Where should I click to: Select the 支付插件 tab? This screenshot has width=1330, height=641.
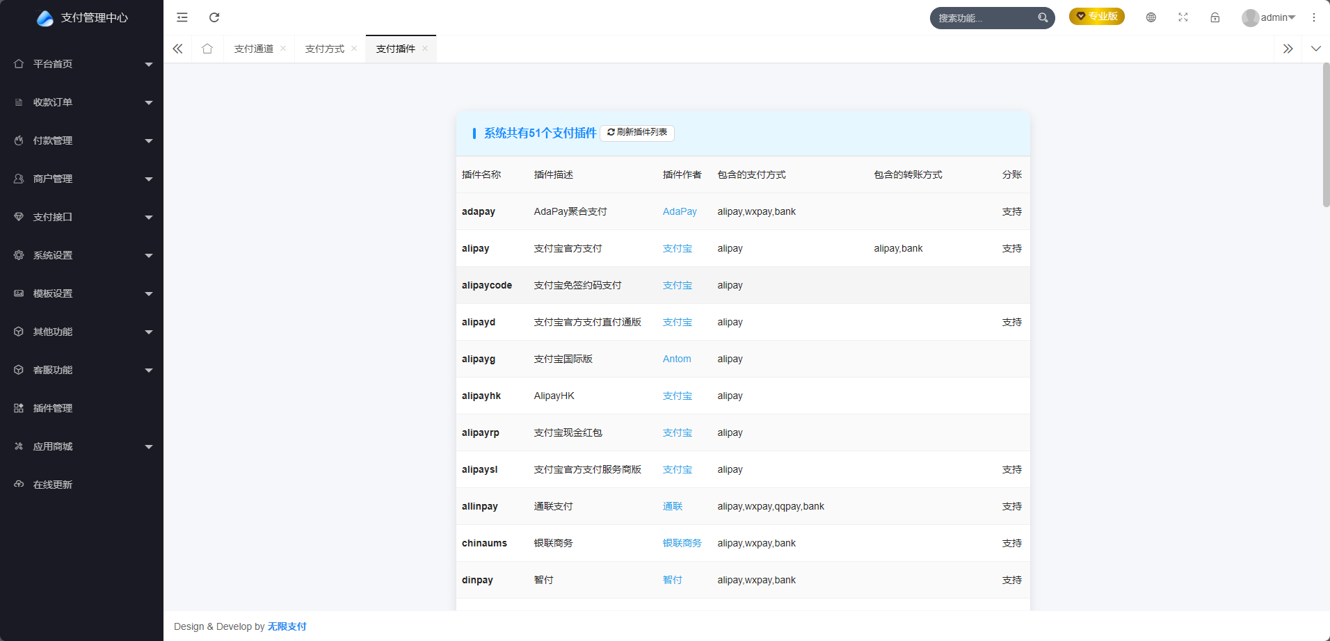(x=396, y=49)
